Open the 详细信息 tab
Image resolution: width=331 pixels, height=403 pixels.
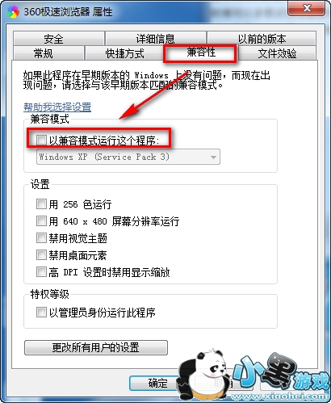click(x=155, y=39)
